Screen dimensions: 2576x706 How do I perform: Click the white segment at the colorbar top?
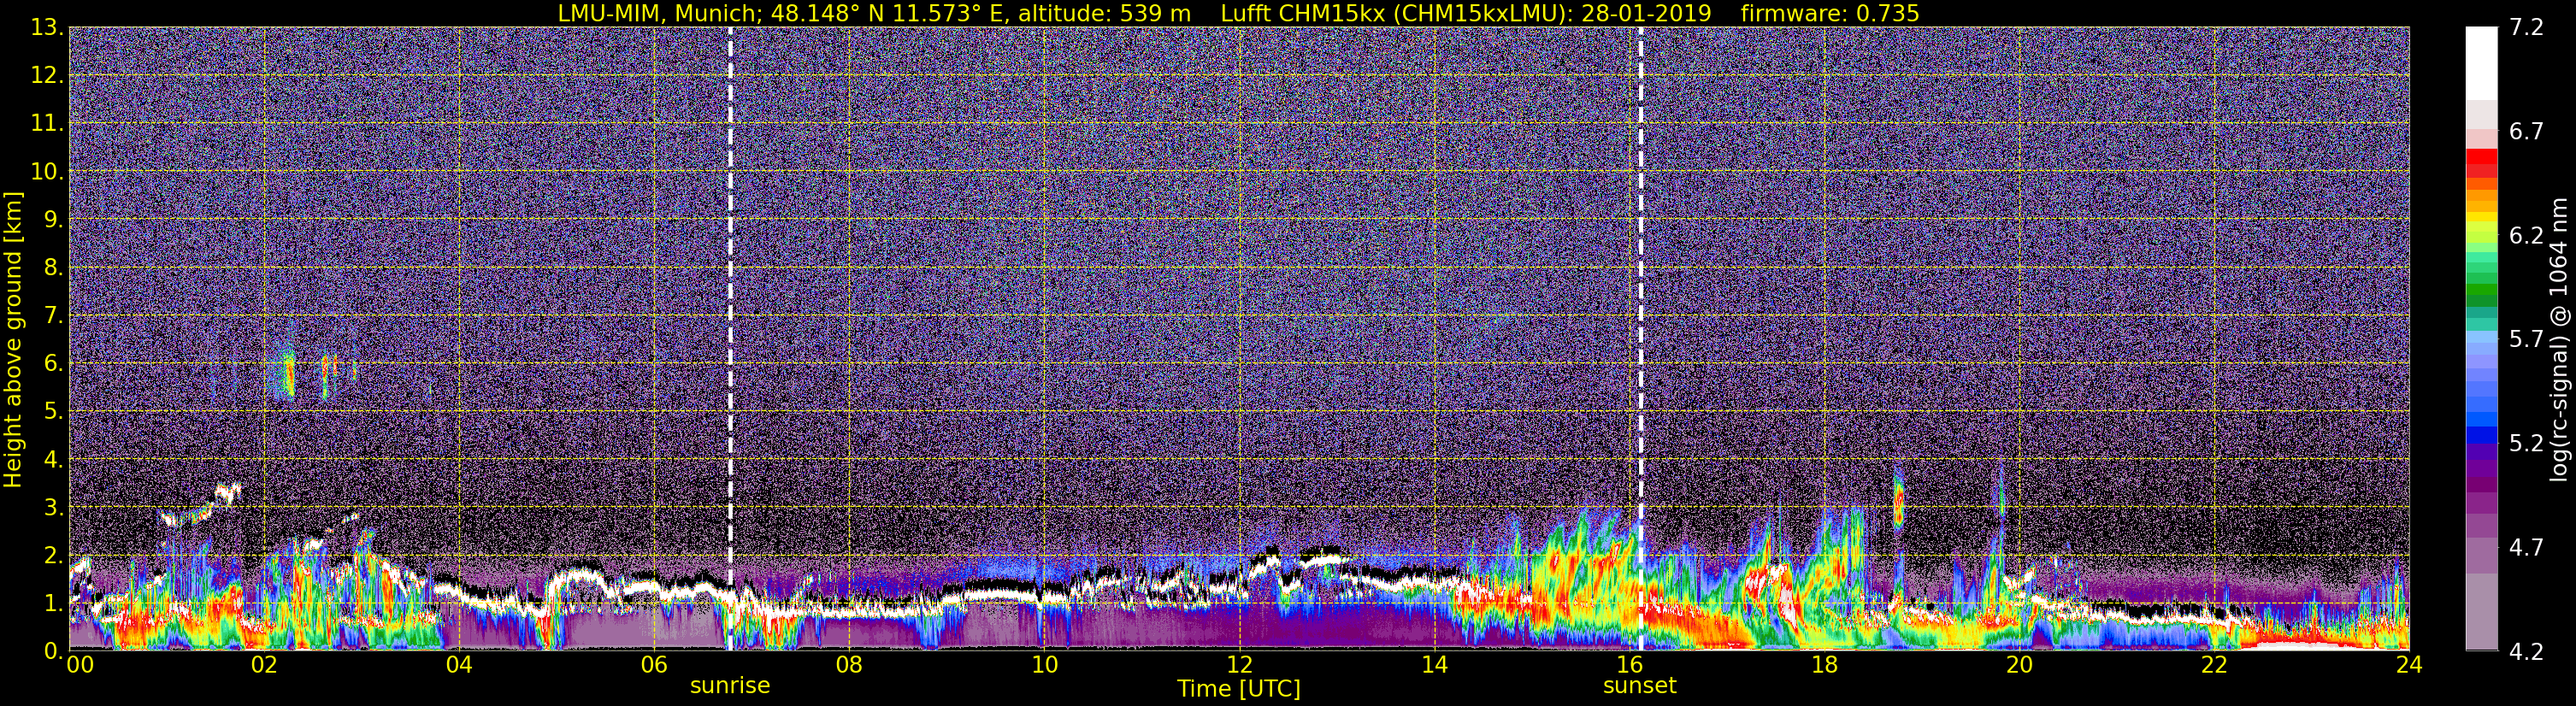[x=2481, y=63]
